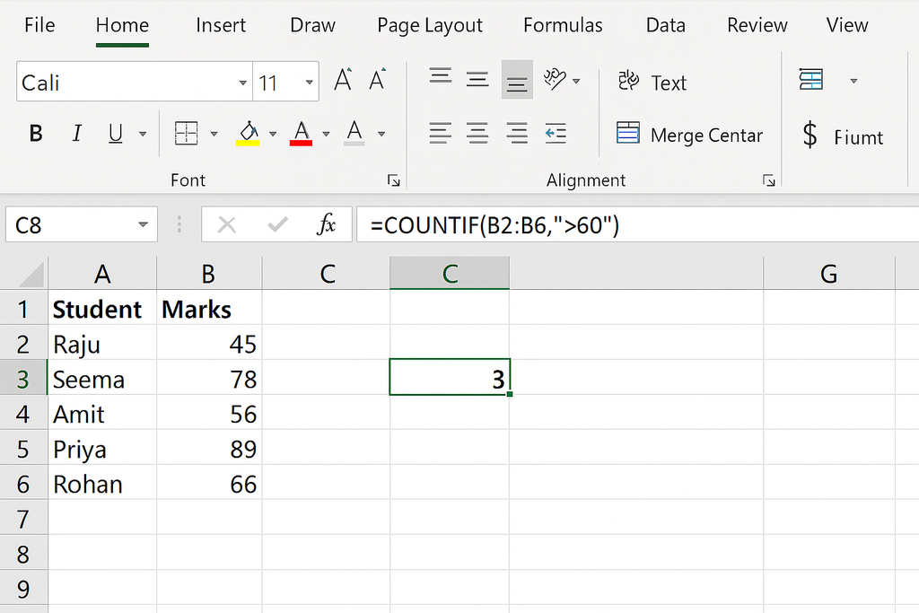Open the Alignment dialog launcher
The image size is (919, 613).
[x=769, y=180]
